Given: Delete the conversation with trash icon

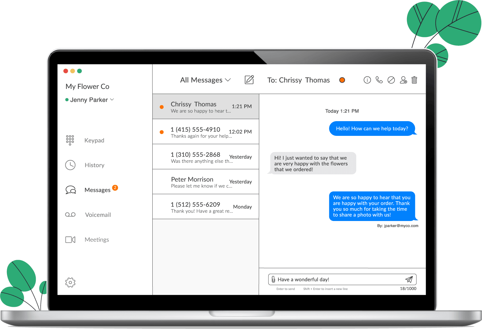Looking at the screenshot, I should [414, 80].
